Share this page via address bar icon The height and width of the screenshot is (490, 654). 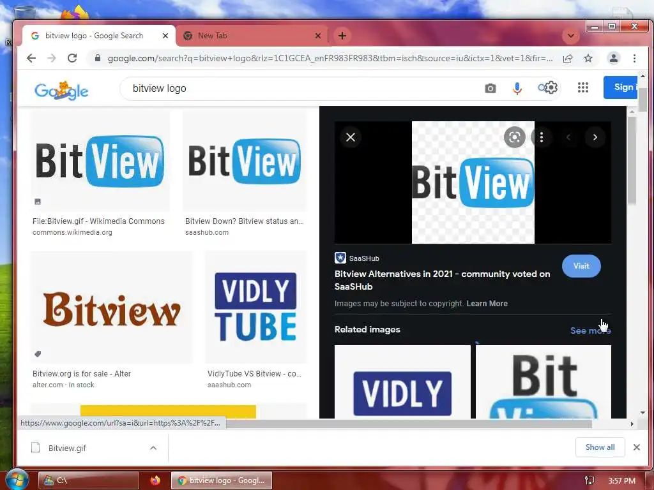point(568,58)
